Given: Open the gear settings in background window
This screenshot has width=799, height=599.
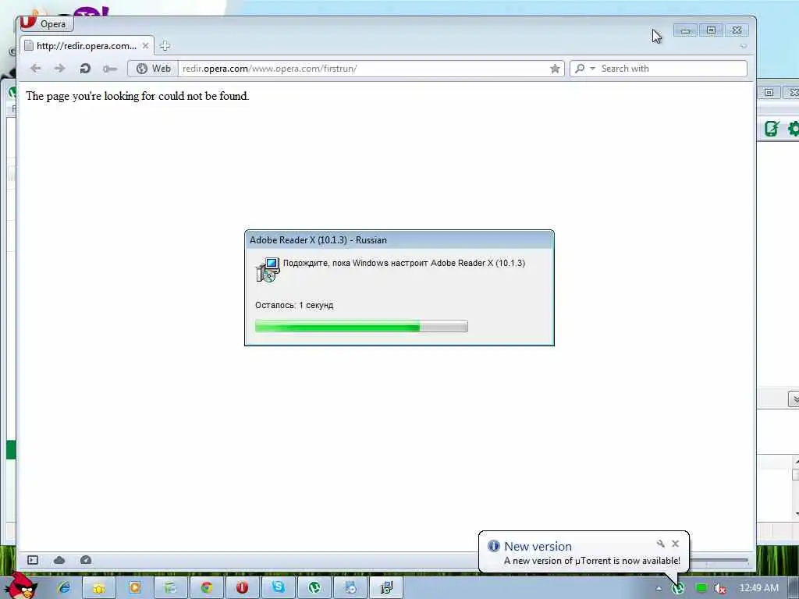Looking at the screenshot, I should 794,129.
